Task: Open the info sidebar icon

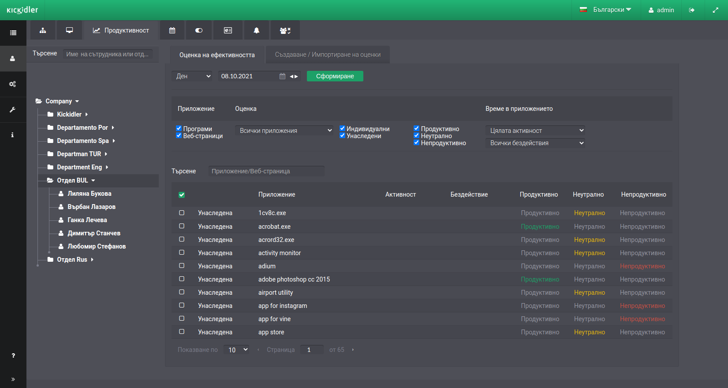Action: pyautogui.click(x=13, y=135)
